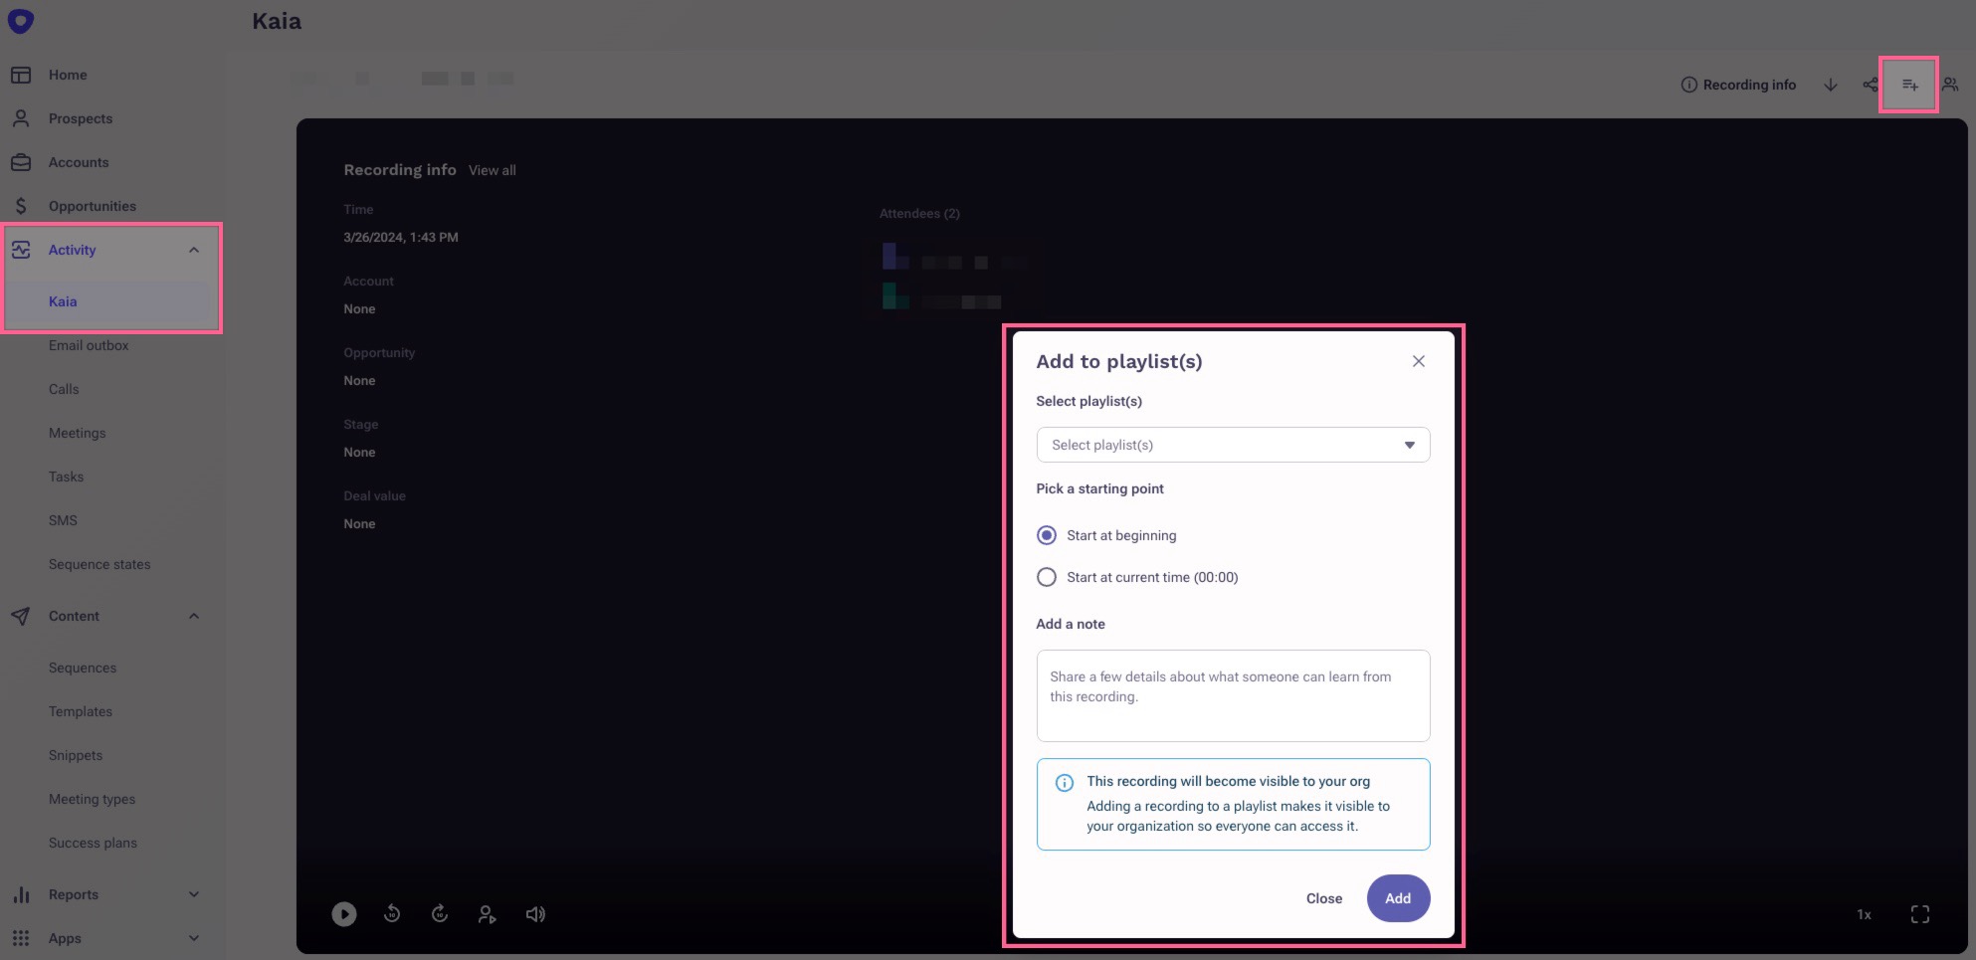Play the recording

pos(344,914)
